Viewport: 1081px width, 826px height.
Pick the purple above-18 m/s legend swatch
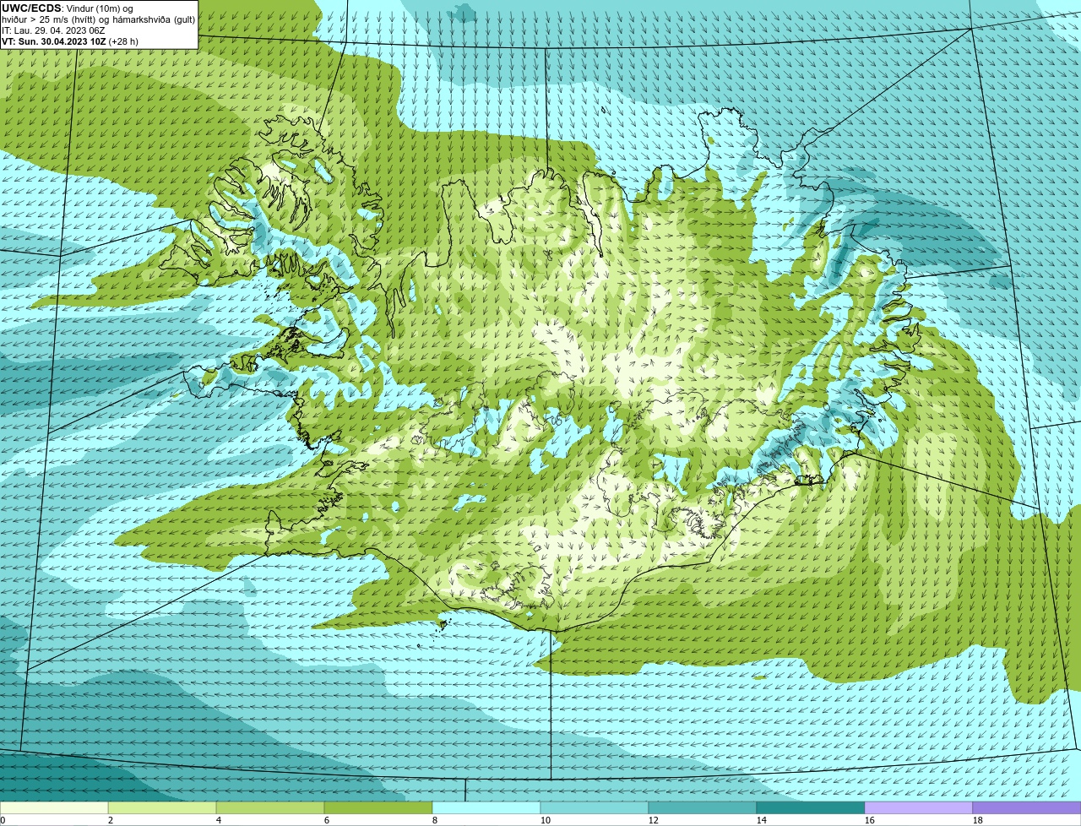(1027, 808)
